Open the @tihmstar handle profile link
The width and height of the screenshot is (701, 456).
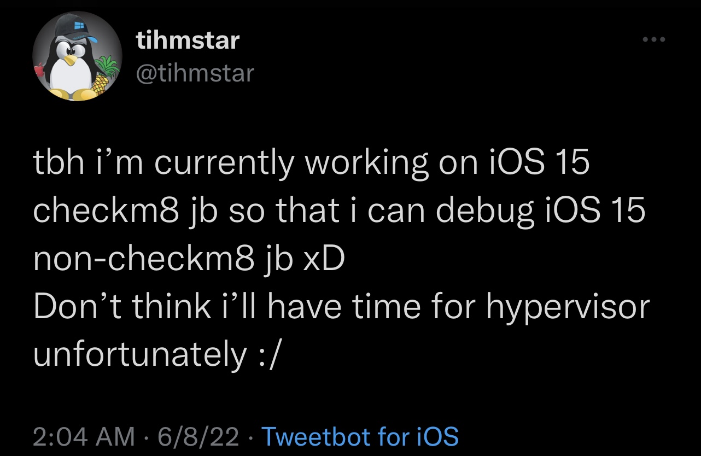pos(195,73)
